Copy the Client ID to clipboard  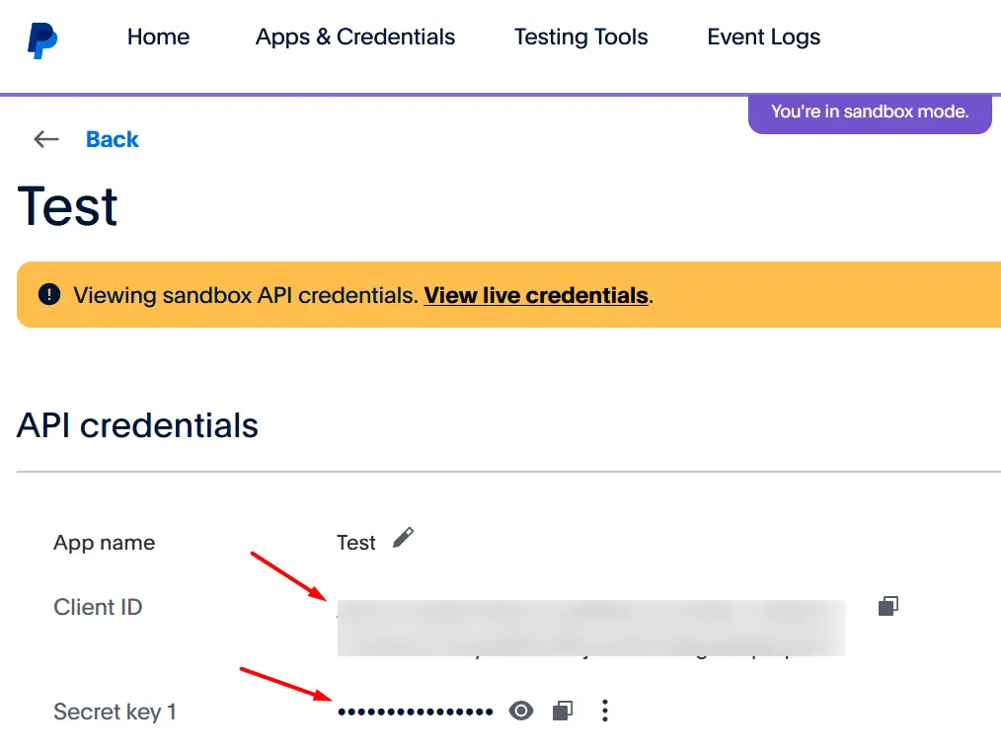pyautogui.click(x=887, y=606)
